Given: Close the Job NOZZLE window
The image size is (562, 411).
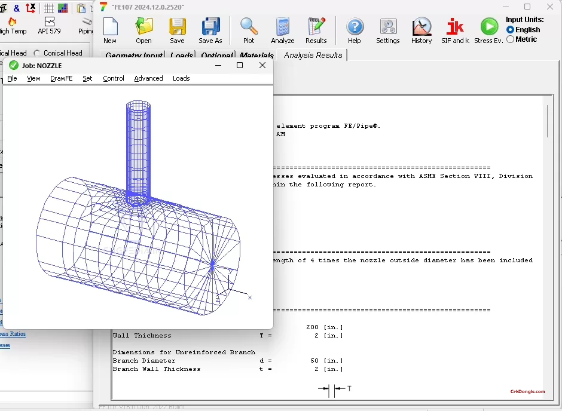Looking at the screenshot, I should tap(262, 65).
